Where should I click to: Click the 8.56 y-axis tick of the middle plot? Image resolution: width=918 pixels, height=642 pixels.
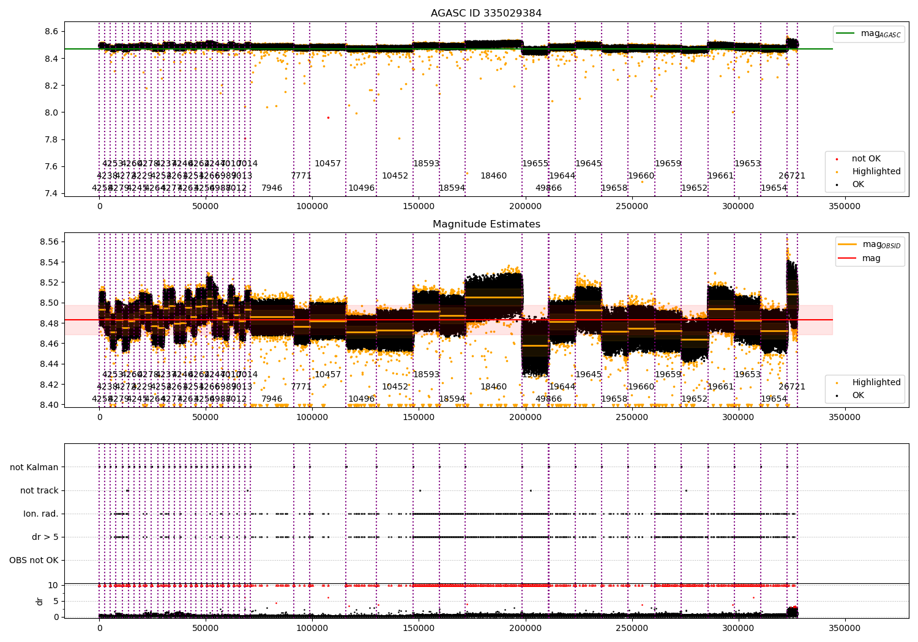tap(49, 242)
